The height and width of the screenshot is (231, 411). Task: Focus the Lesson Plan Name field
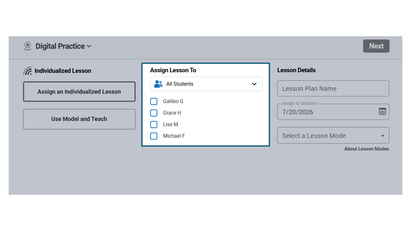tap(333, 89)
